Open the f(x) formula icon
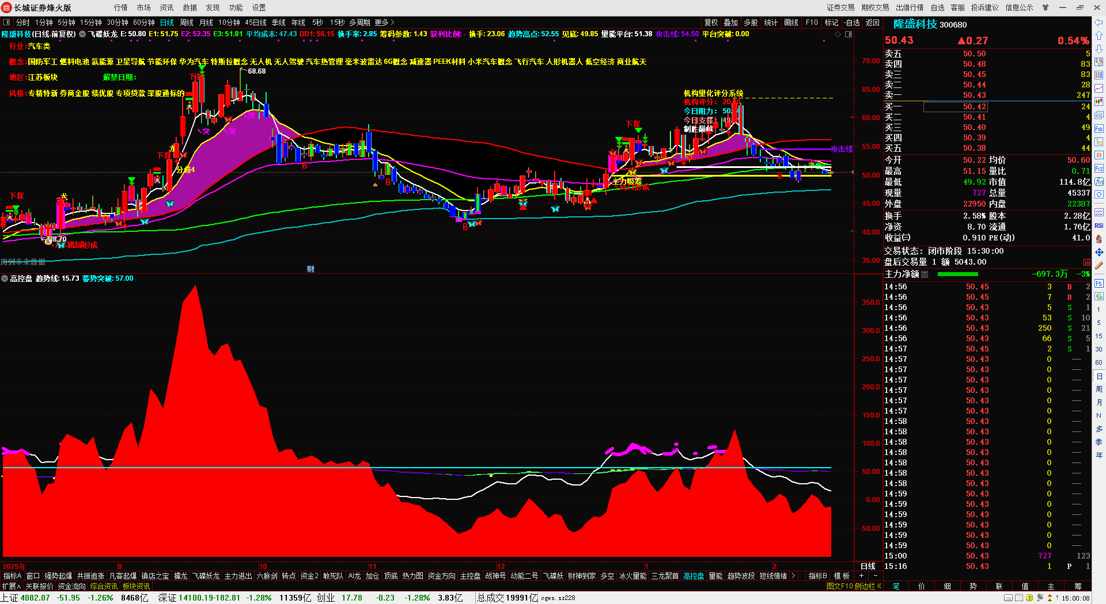Viewport: 1106px width, 604px height. (x=1099, y=182)
